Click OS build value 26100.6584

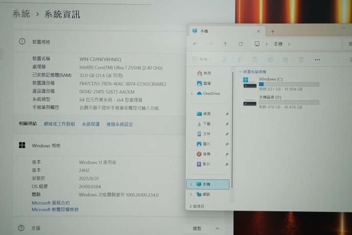coord(90,187)
